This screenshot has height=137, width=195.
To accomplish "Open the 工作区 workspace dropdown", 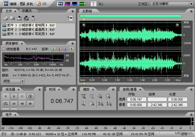I will point(191,4).
